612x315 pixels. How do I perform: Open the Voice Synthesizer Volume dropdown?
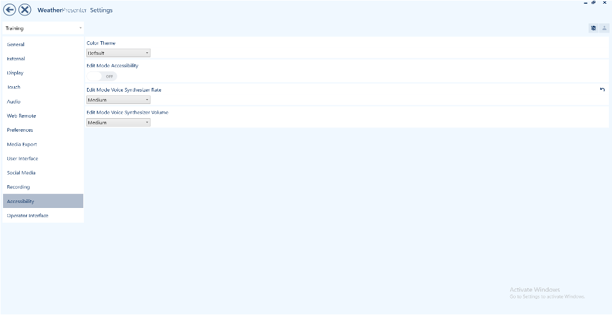[118, 122]
